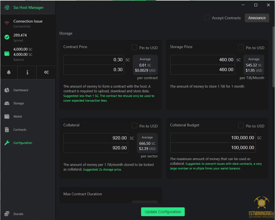Screen dimensions: 275x220
Task: Toggle Pin to USD for Collateral Budget
Action: tap(241, 126)
